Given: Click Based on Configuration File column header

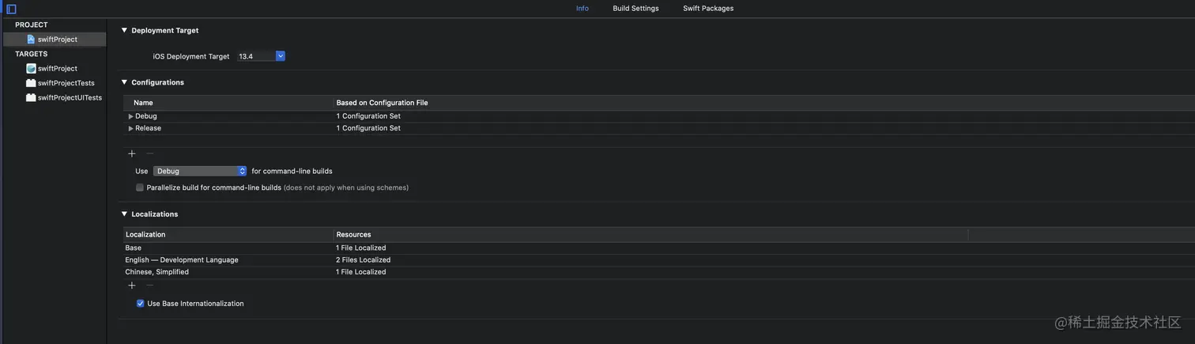Looking at the screenshot, I should point(382,103).
